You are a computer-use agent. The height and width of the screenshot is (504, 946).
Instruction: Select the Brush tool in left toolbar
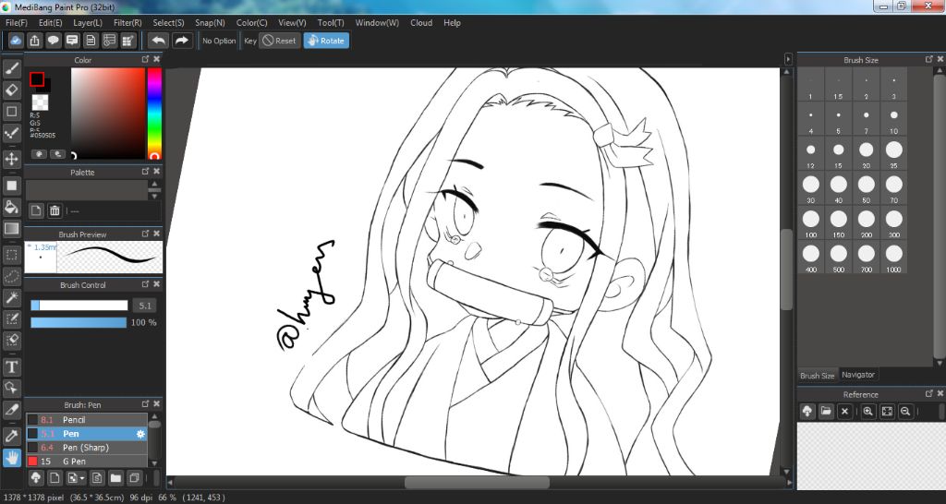[x=11, y=68]
